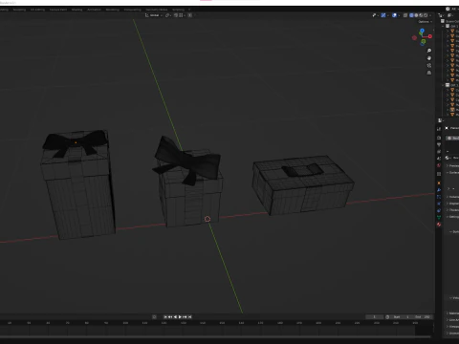
Task: Select rendered viewport shading
Action: (x=426, y=15)
